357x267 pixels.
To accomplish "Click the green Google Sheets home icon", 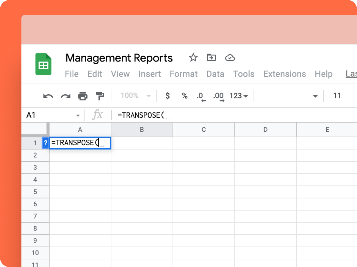I will pyautogui.click(x=43, y=64).
